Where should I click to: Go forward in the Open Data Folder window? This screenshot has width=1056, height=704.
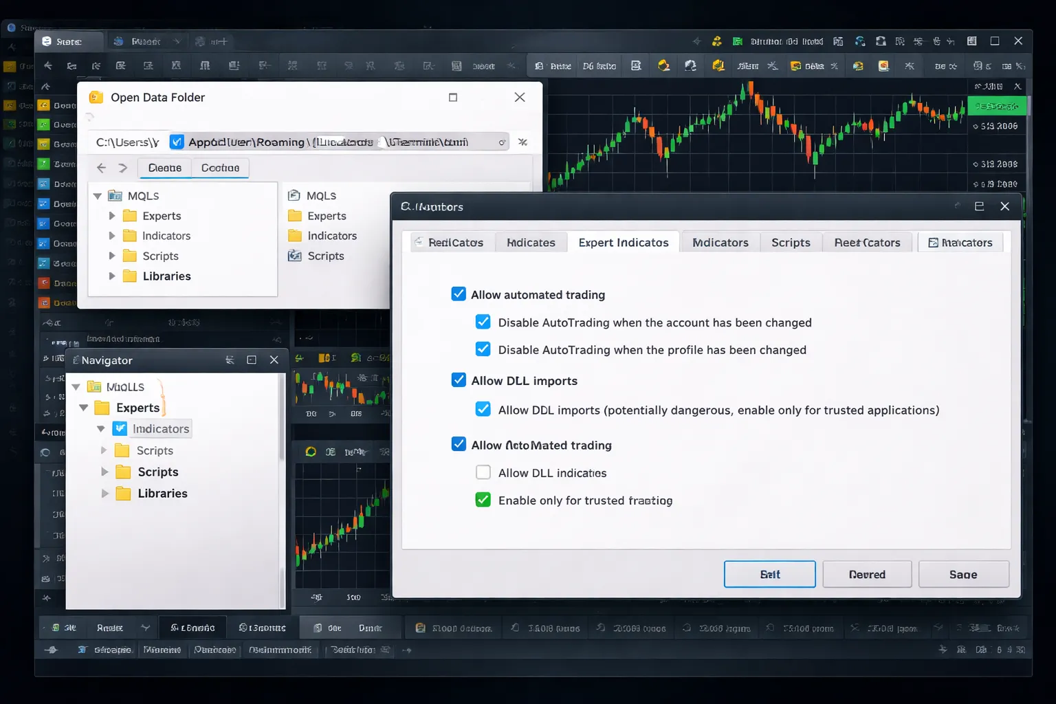[x=123, y=168]
